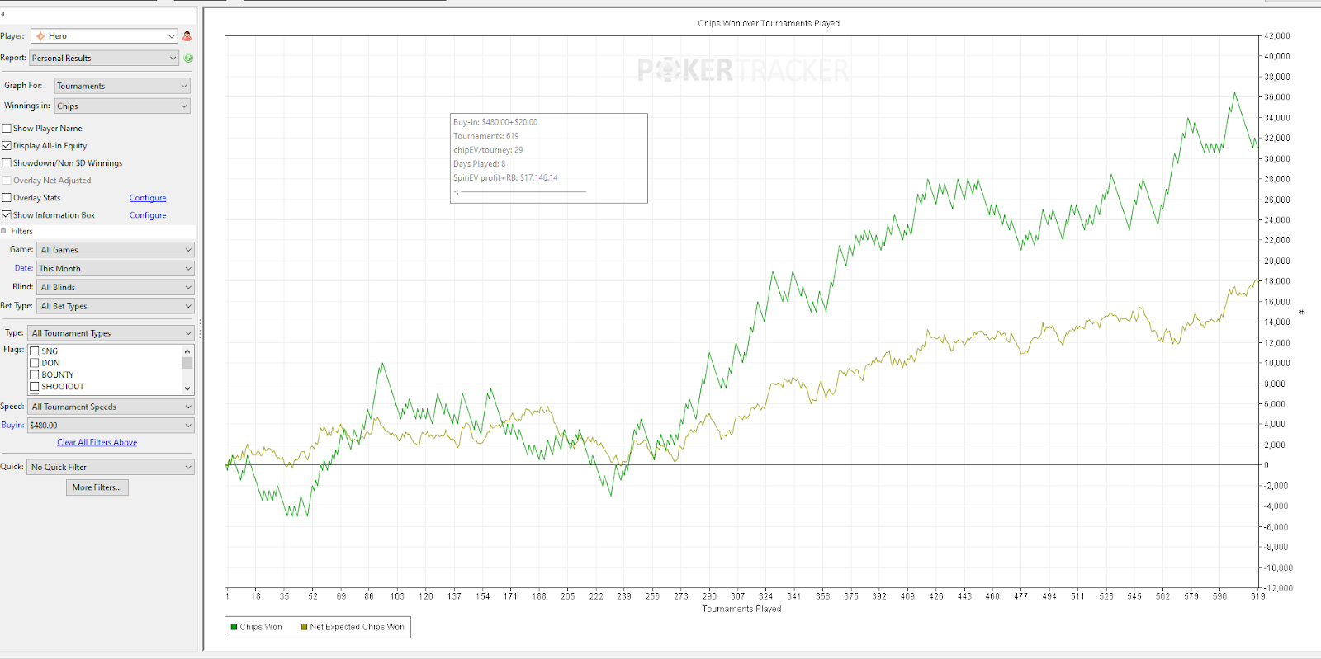Uncheck Show Information Box
This screenshot has width=1321, height=659.
tap(7, 215)
